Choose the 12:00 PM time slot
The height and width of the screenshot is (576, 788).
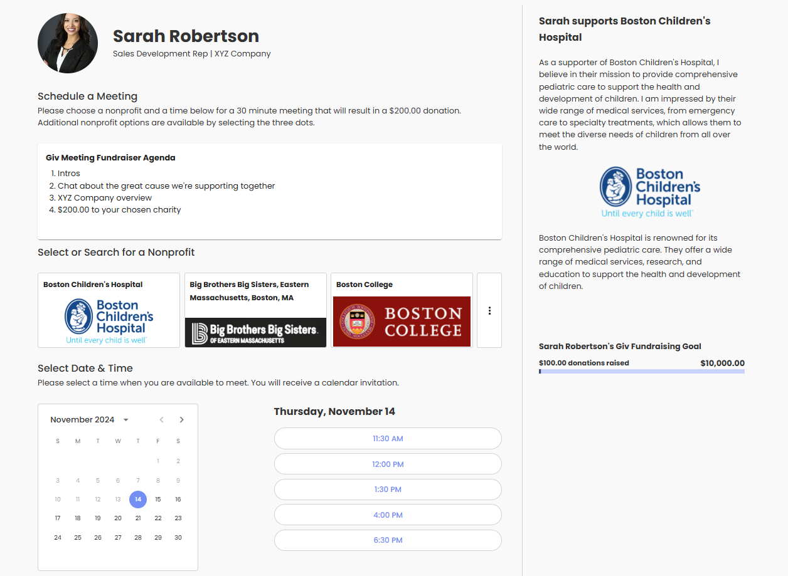point(388,464)
